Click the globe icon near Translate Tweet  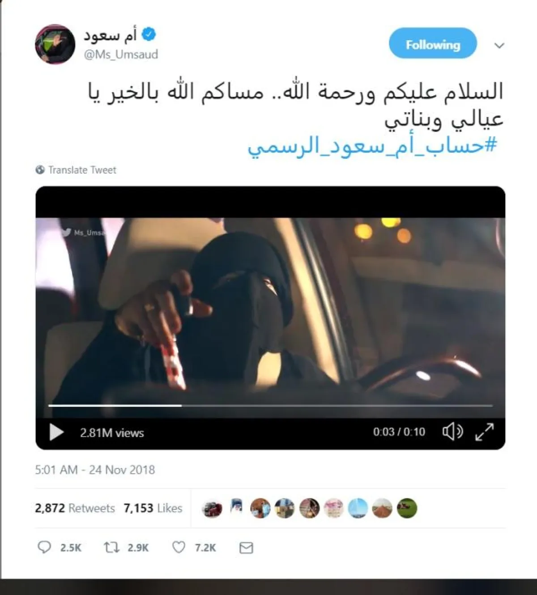40,170
